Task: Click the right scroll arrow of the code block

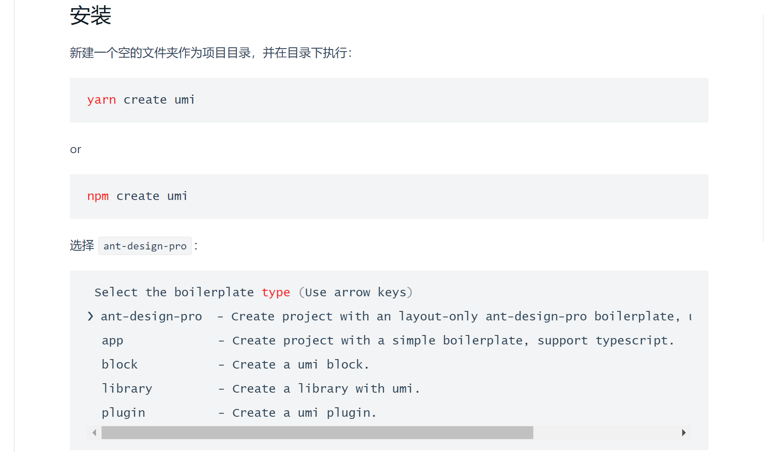Action: 684,433
